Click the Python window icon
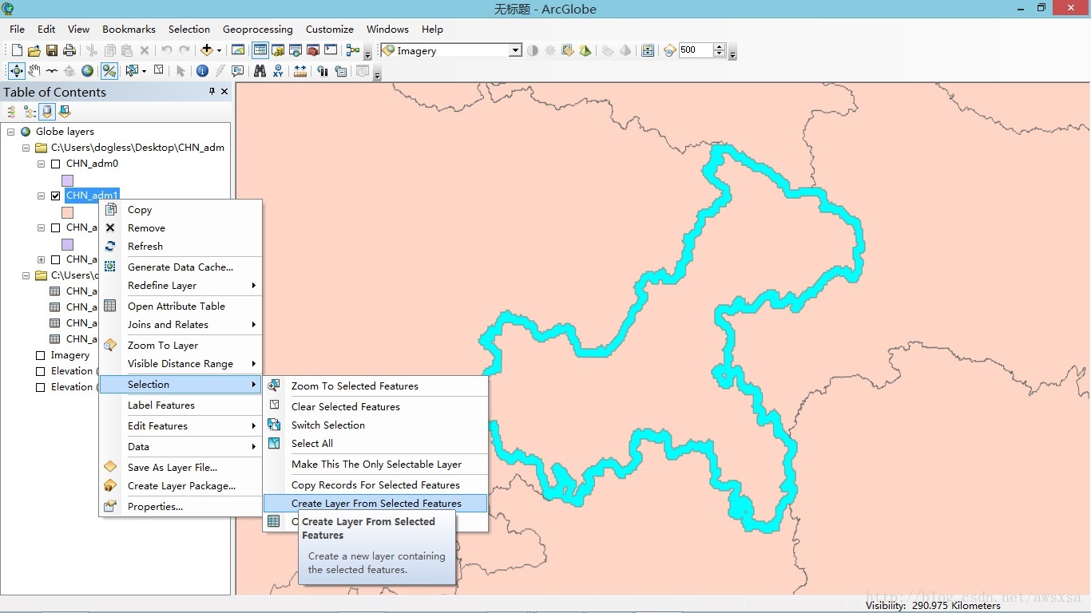 tap(331, 50)
